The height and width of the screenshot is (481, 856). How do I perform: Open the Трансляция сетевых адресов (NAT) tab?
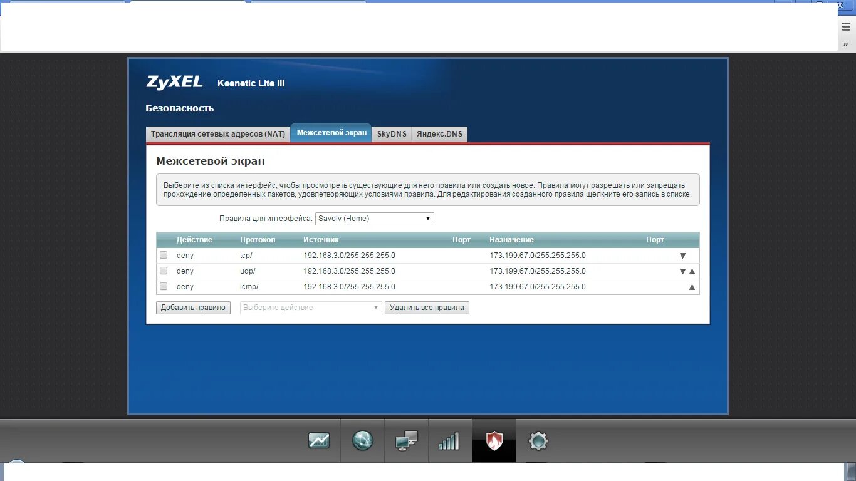(217, 133)
